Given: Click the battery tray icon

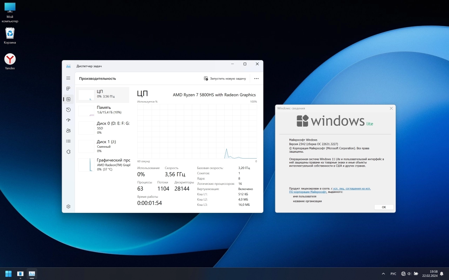Looking at the screenshot, I should click(416, 274).
